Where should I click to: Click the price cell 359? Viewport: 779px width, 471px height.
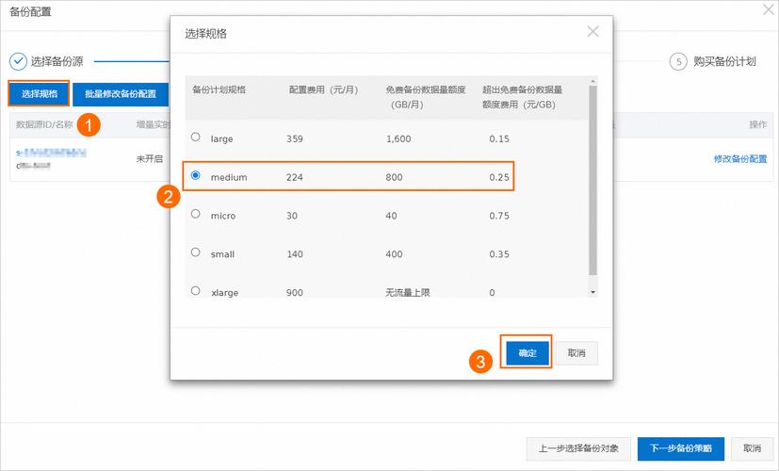point(295,139)
